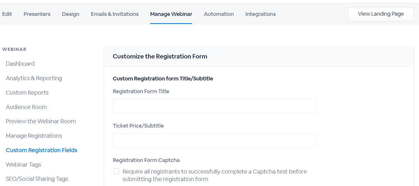Go to Manage Registrations
The width and height of the screenshot is (419, 186).
34,136
